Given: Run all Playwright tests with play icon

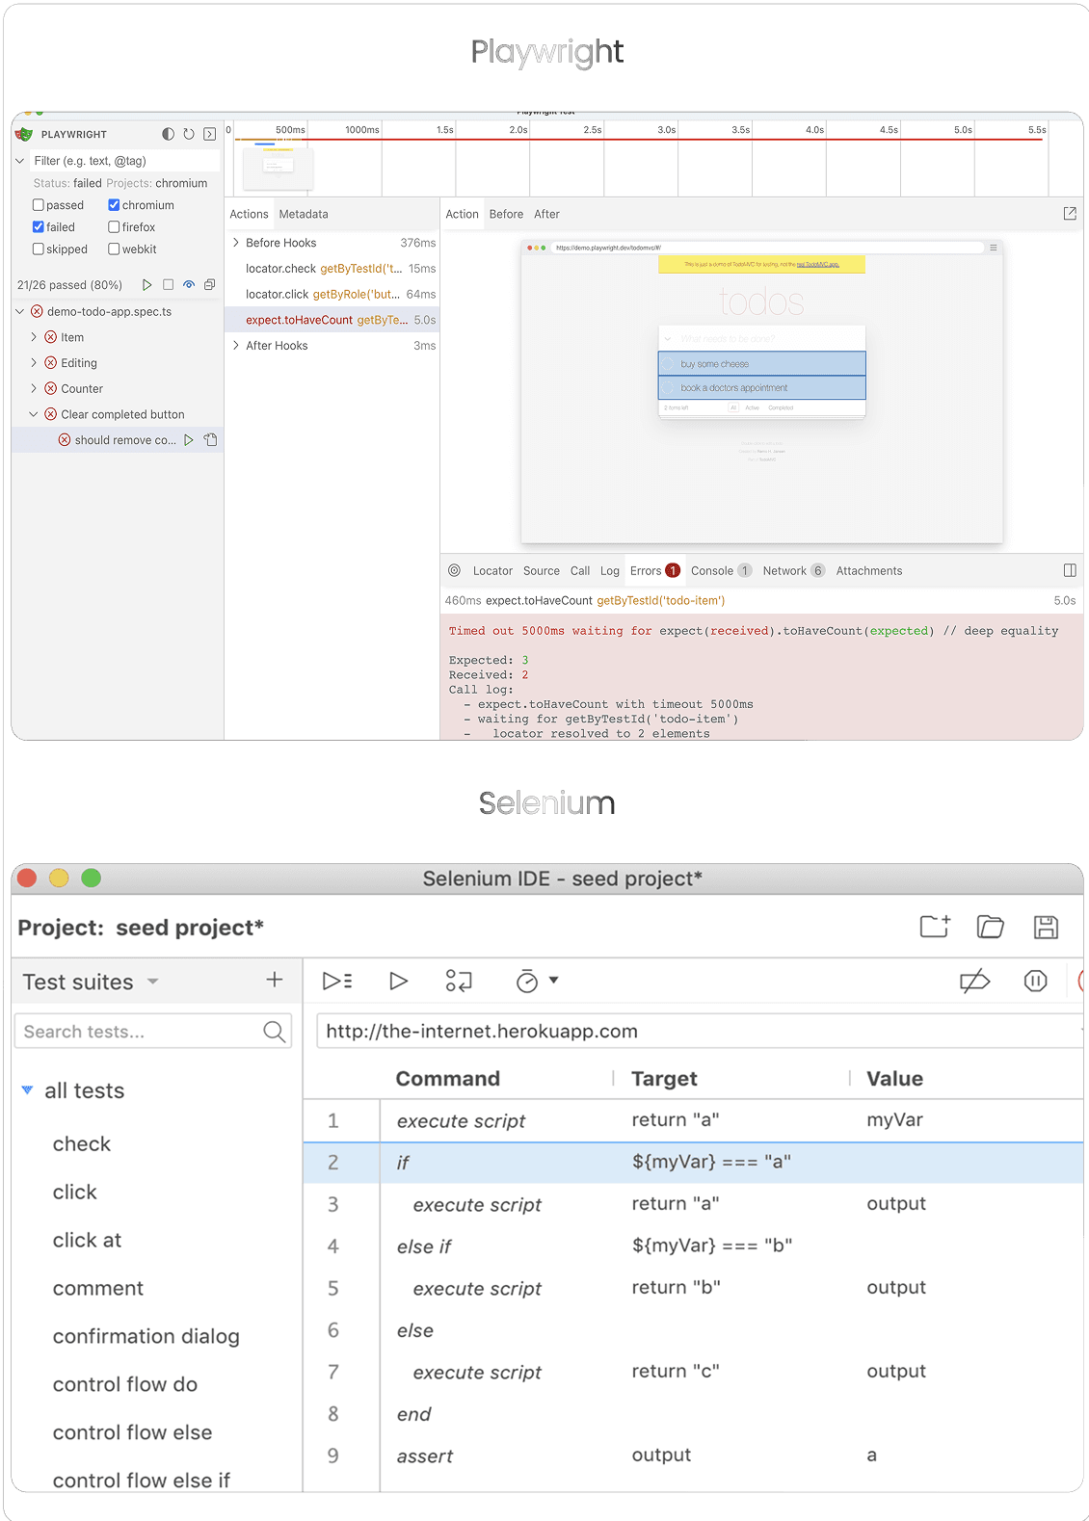Looking at the screenshot, I should coord(147,285).
